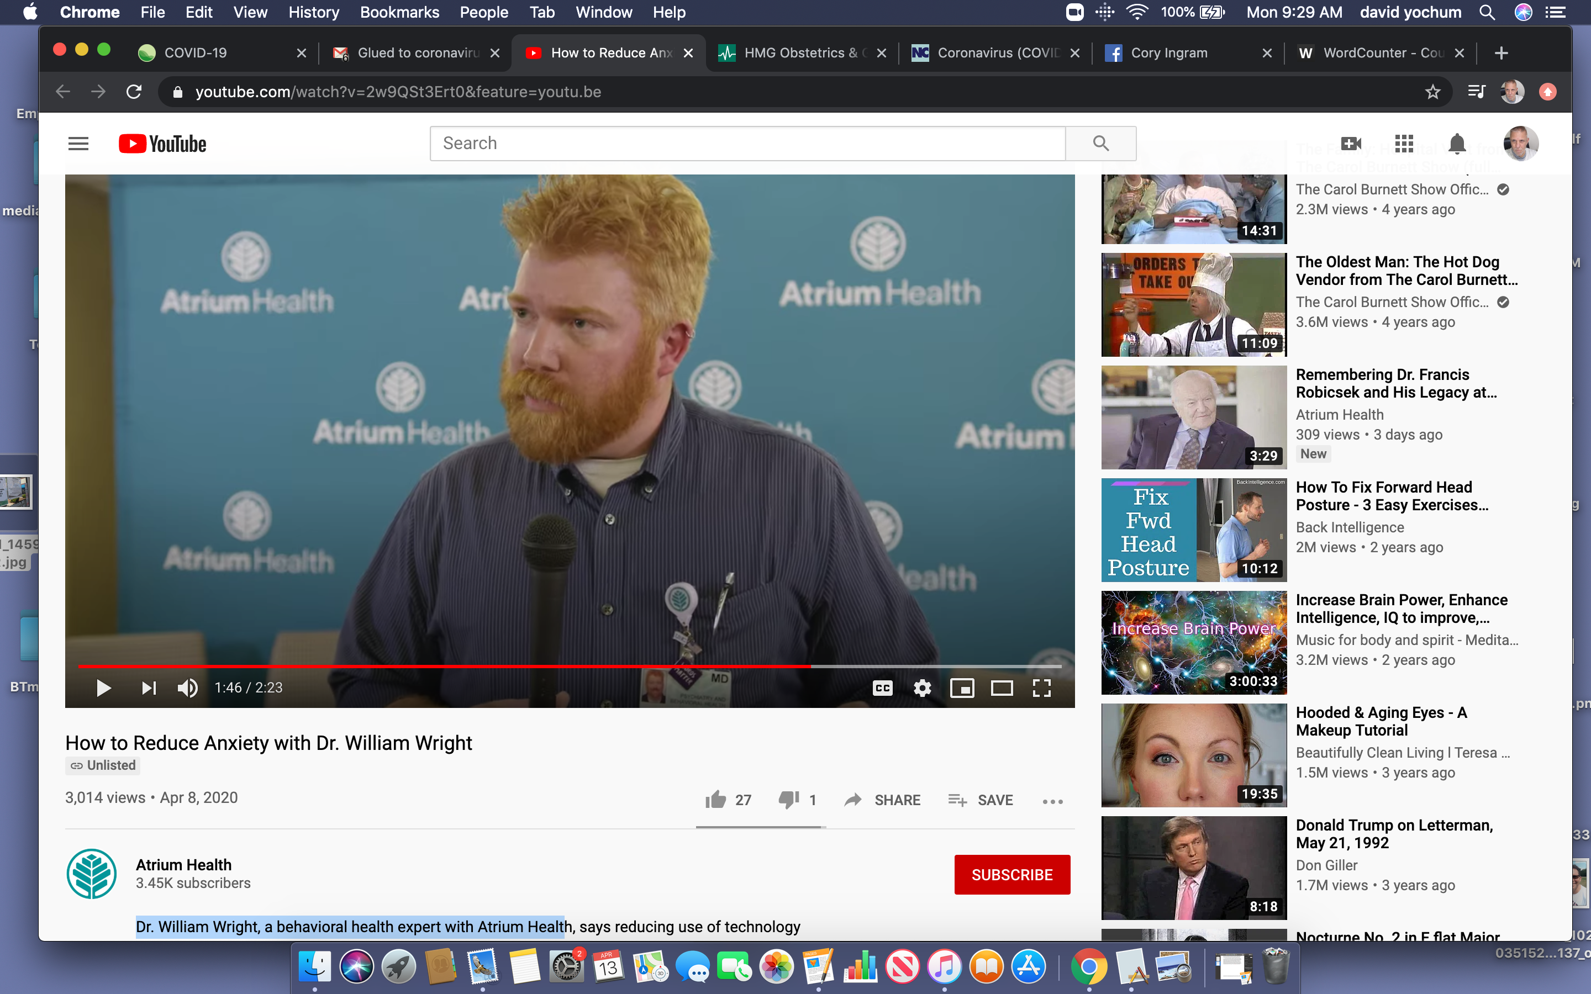The image size is (1591, 994).
Task: Open System Preferences in the Dock
Action: coord(566,966)
